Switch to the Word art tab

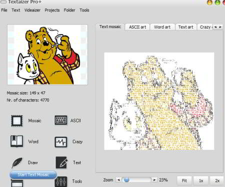[x=162, y=27]
